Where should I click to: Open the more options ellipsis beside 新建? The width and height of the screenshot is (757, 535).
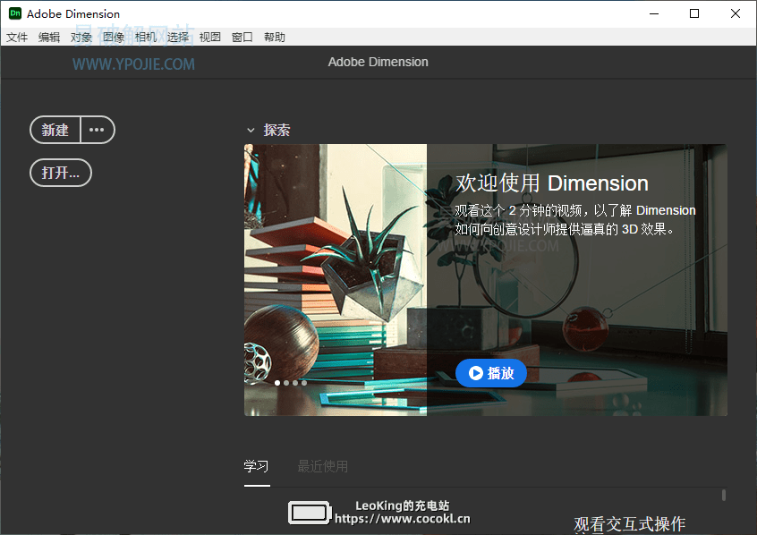(97, 130)
